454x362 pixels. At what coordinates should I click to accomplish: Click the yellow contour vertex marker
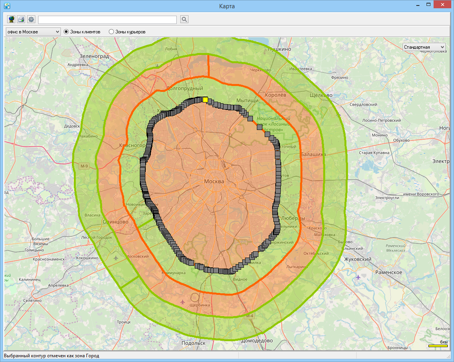(205, 100)
